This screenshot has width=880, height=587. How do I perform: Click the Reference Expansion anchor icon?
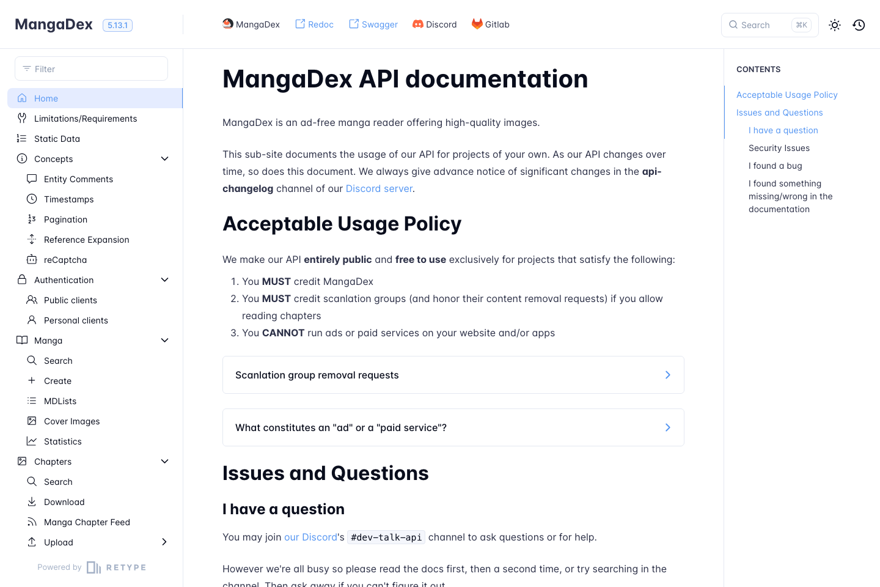(32, 239)
